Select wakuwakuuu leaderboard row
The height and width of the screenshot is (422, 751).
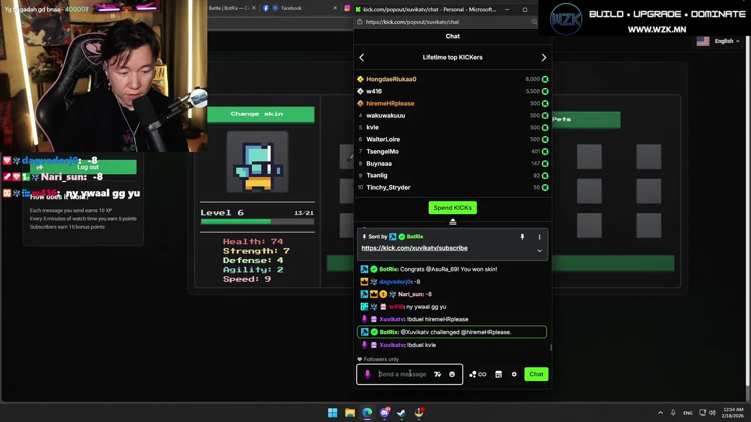[x=452, y=115]
